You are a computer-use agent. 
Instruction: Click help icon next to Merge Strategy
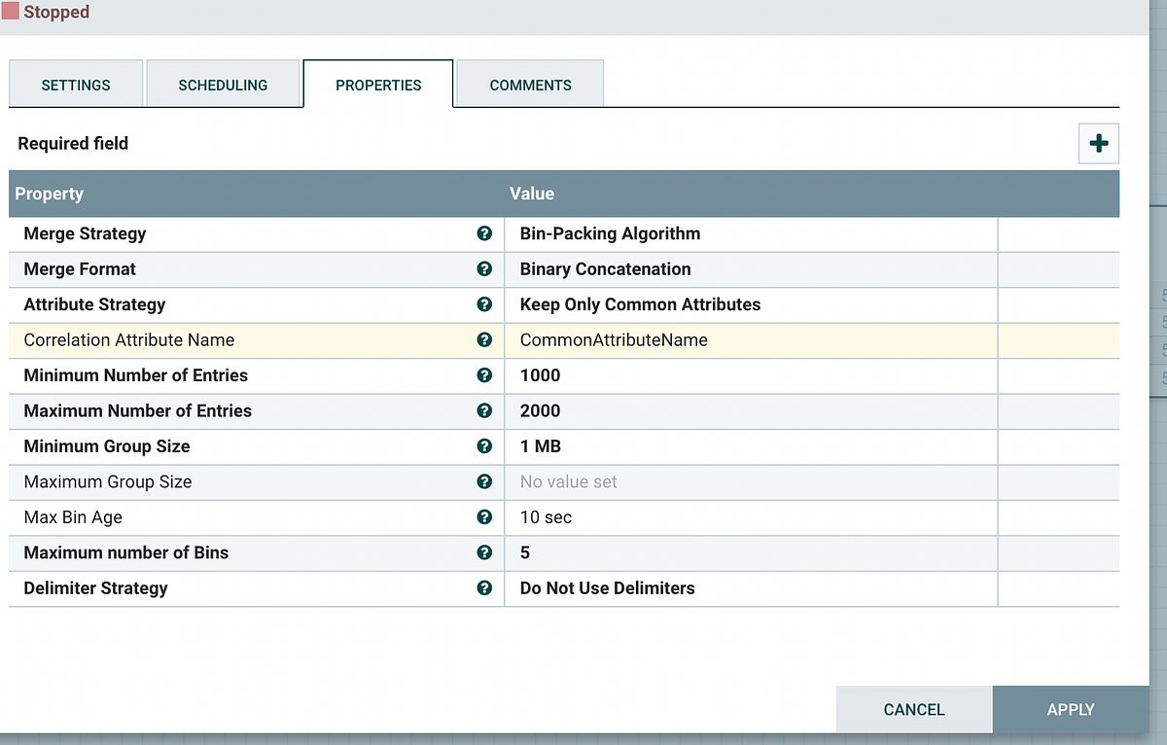point(484,233)
